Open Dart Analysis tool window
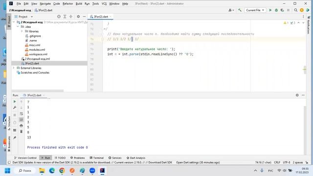The width and height of the screenshot is (313, 176). tap(136, 158)
